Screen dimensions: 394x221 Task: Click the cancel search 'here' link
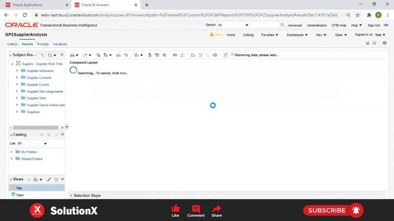[123, 73]
